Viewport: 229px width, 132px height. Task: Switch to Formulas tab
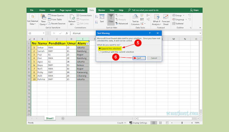point(80,10)
